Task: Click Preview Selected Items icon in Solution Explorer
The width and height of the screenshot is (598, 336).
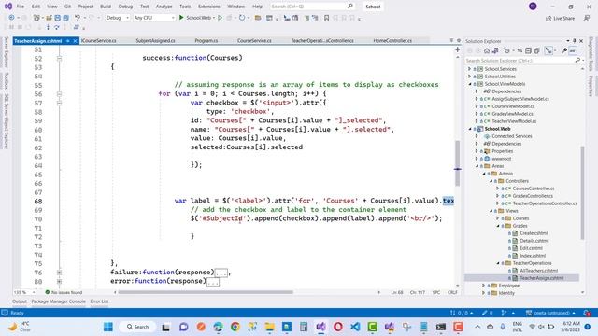Action: coord(573,50)
